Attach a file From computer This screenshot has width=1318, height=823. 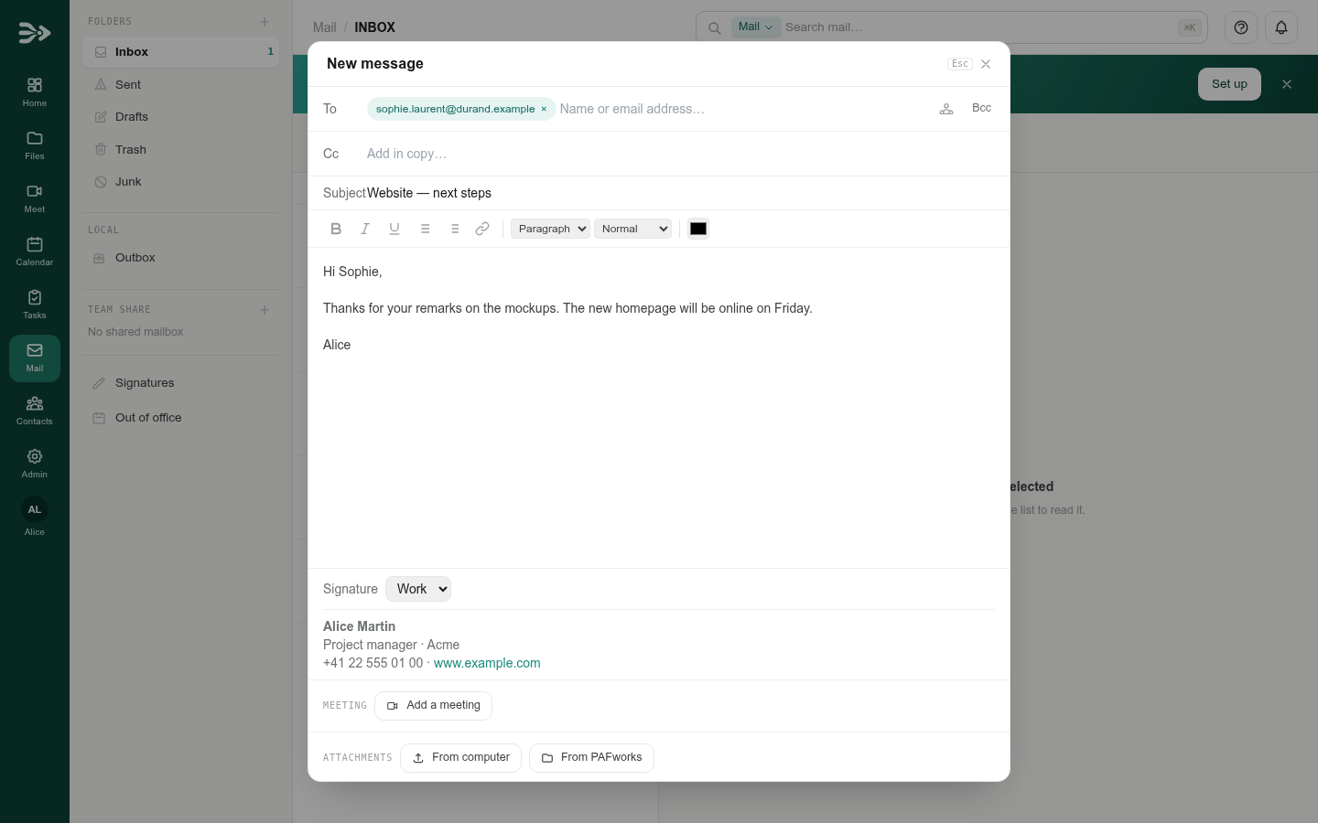[x=460, y=758]
